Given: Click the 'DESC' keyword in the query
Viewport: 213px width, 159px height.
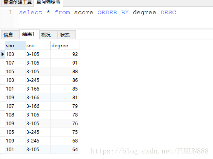Looking at the screenshot, I should tap(168, 13).
